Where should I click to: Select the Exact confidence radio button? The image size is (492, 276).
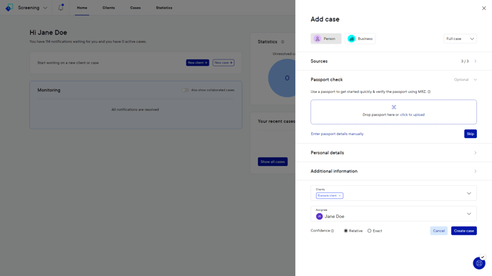pos(369,231)
